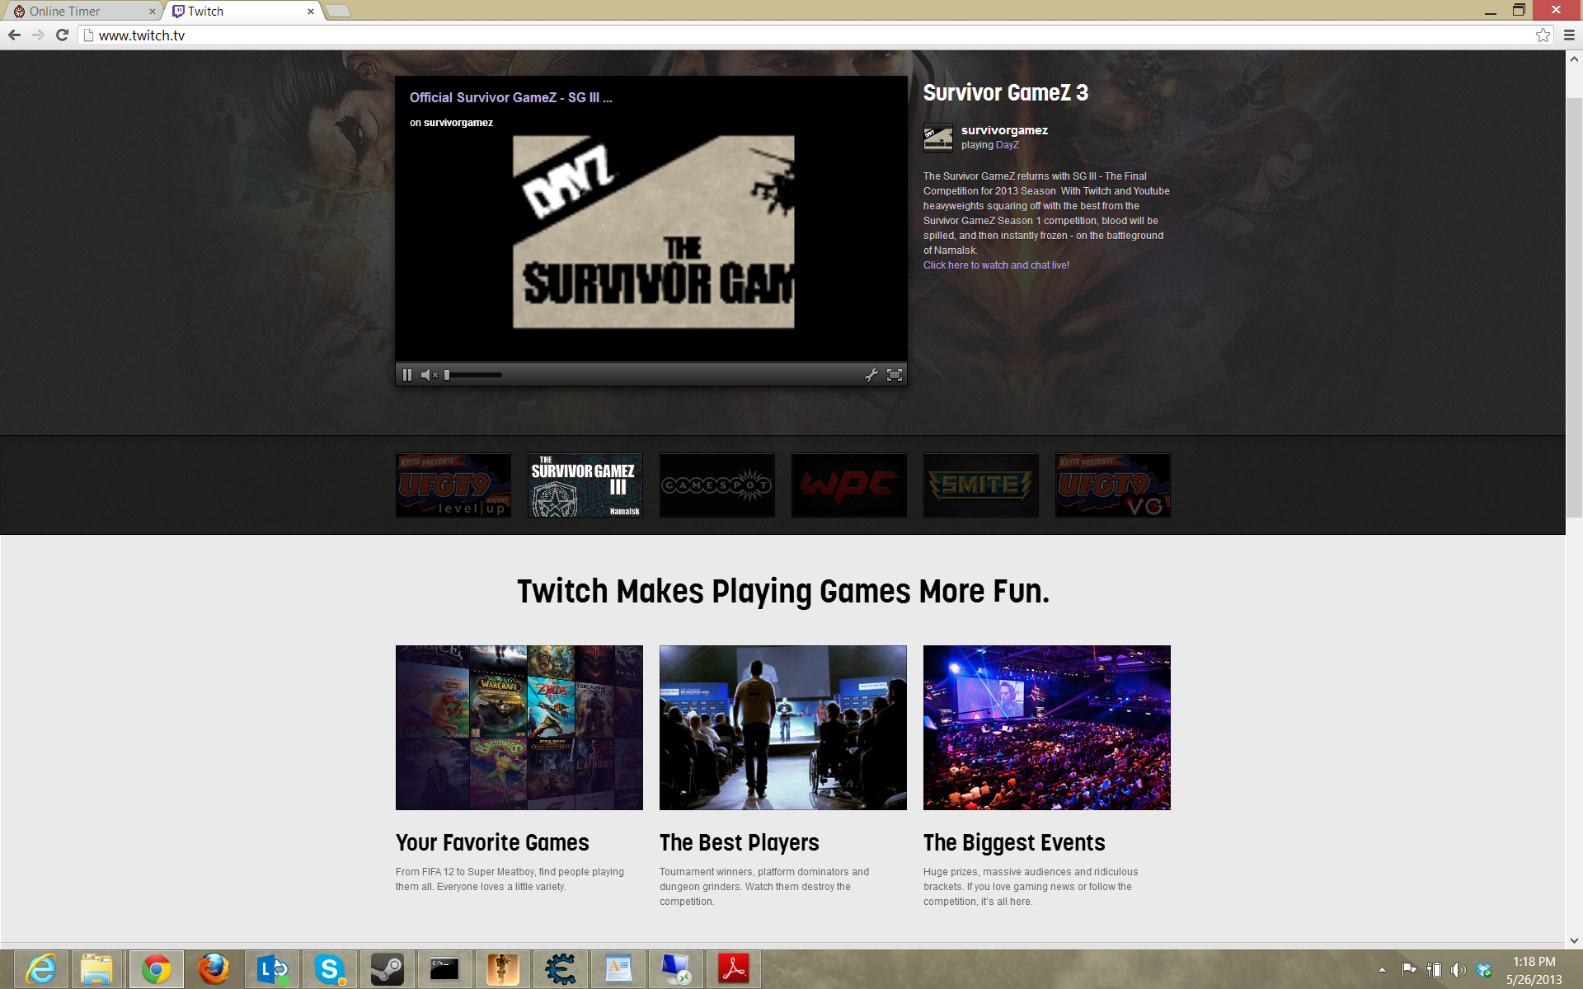This screenshot has height=989, width=1583.
Task: Select the Twitch browser tab
Action: [x=241, y=12]
